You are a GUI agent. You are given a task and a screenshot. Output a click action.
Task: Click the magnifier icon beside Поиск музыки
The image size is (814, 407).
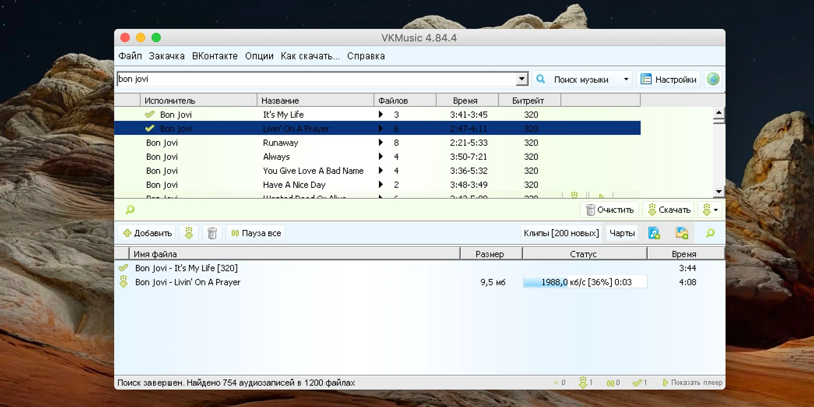(x=541, y=79)
